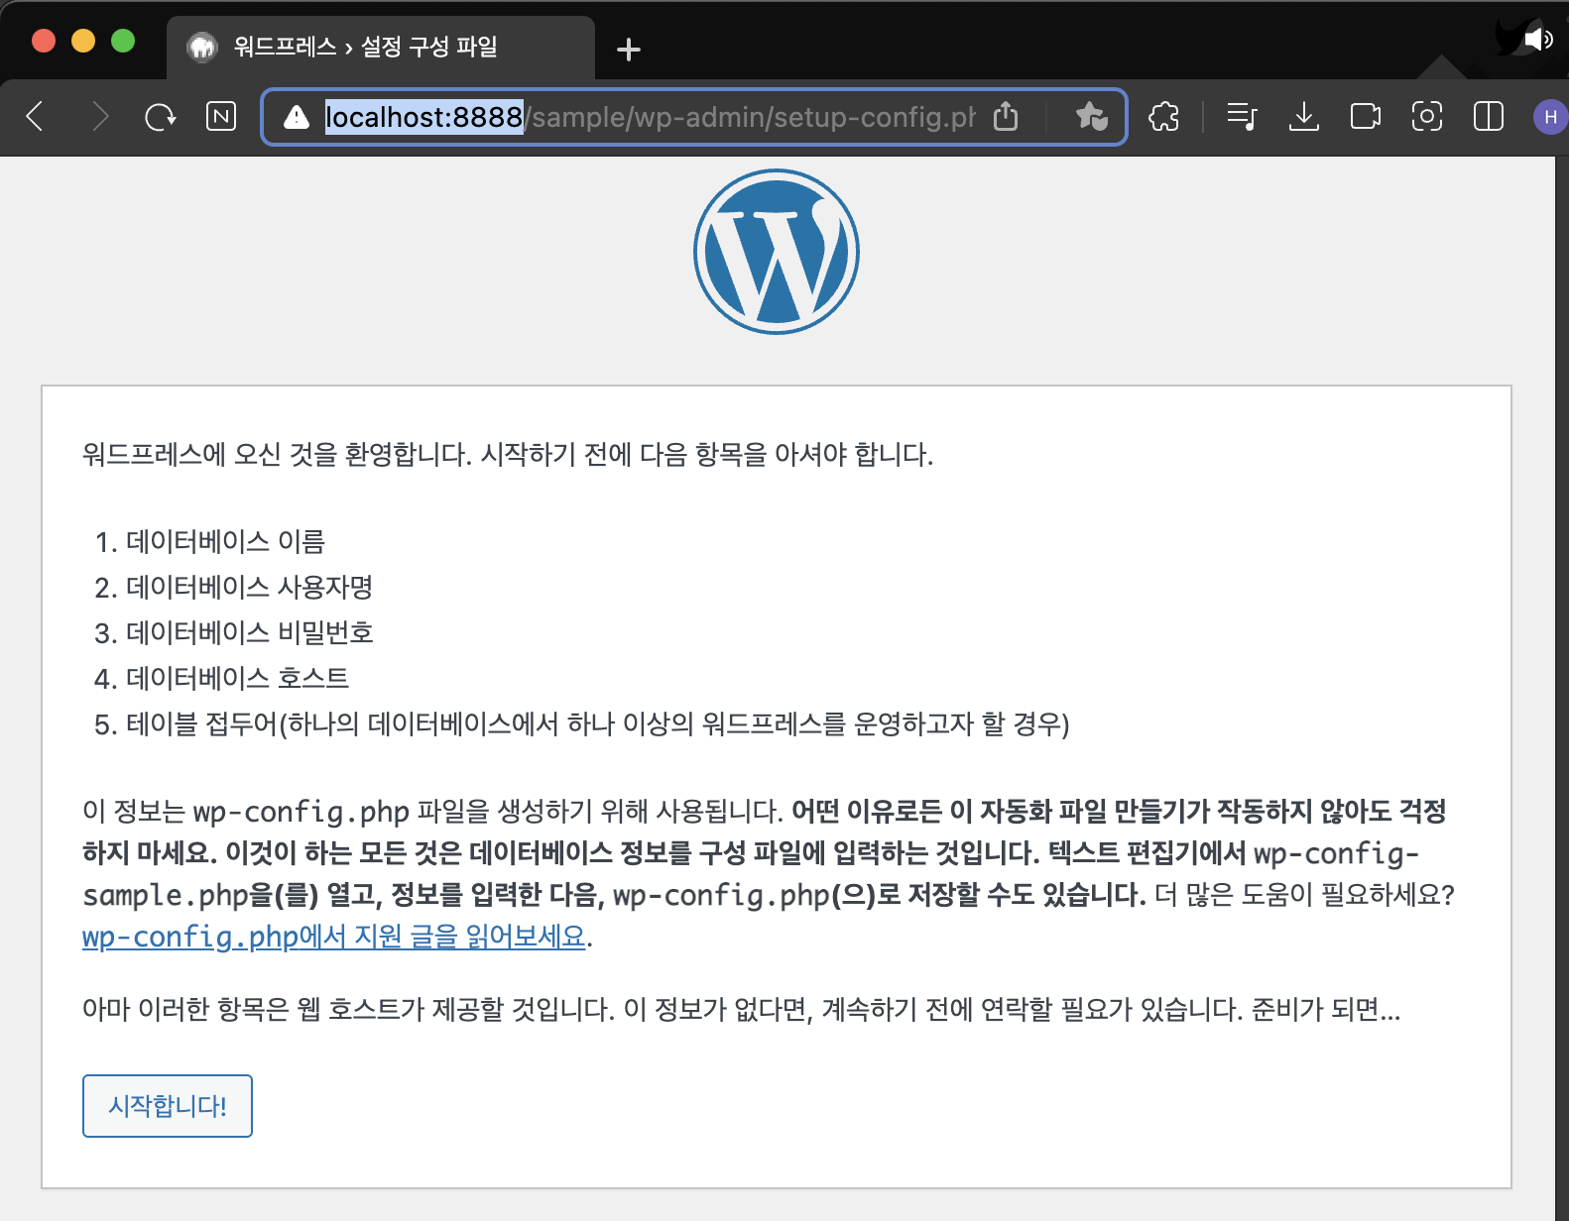Open the downloads icon

pyautogui.click(x=1303, y=117)
